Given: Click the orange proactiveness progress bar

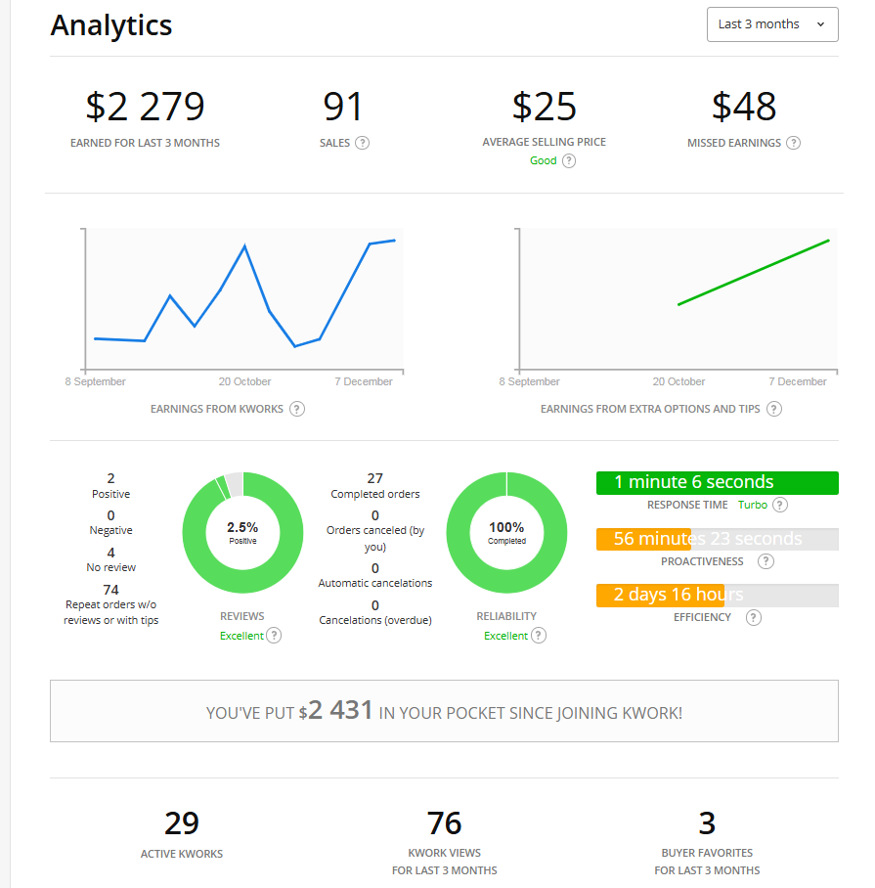Looking at the screenshot, I should point(644,539).
